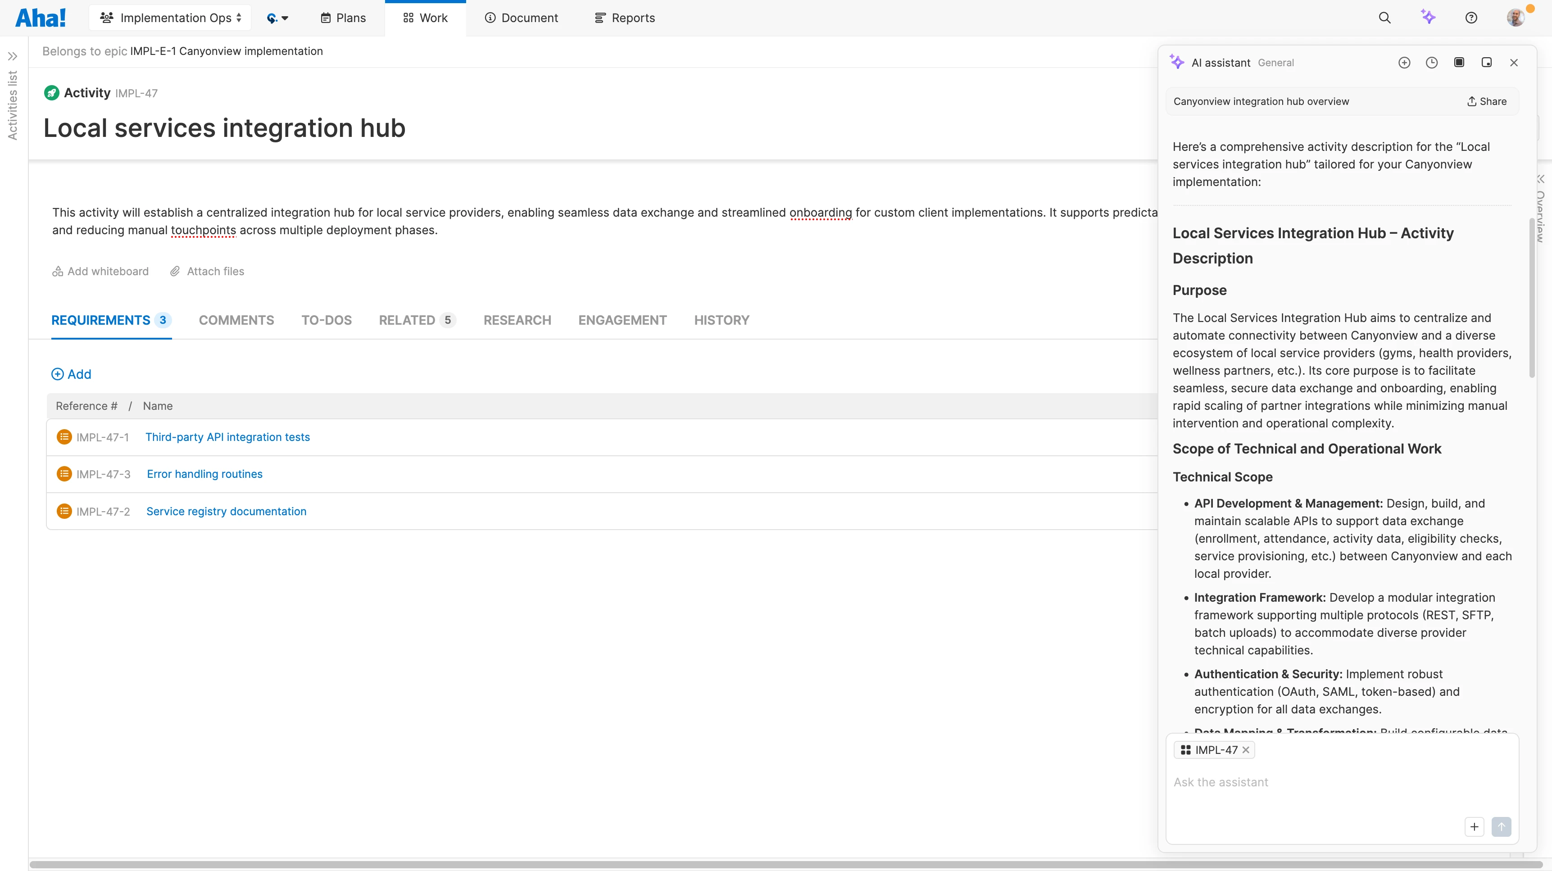Image resolution: width=1552 pixels, height=871 pixels.
Task: Click the plus attachment icon in assistant input
Action: pos(1474,826)
